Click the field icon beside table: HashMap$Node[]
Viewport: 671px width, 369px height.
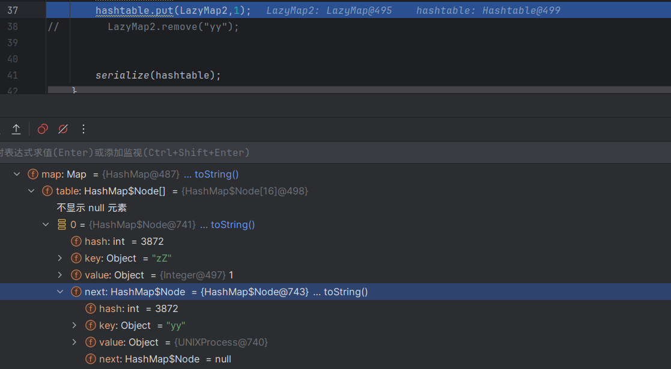[47, 191]
